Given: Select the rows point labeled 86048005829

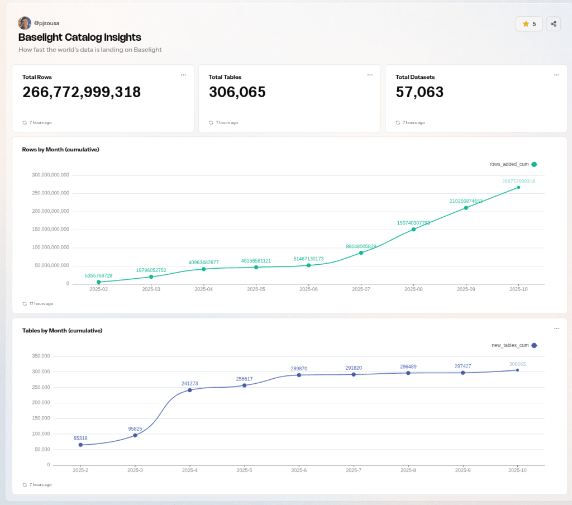Looking at the screenshot, I should click(361, 253).
